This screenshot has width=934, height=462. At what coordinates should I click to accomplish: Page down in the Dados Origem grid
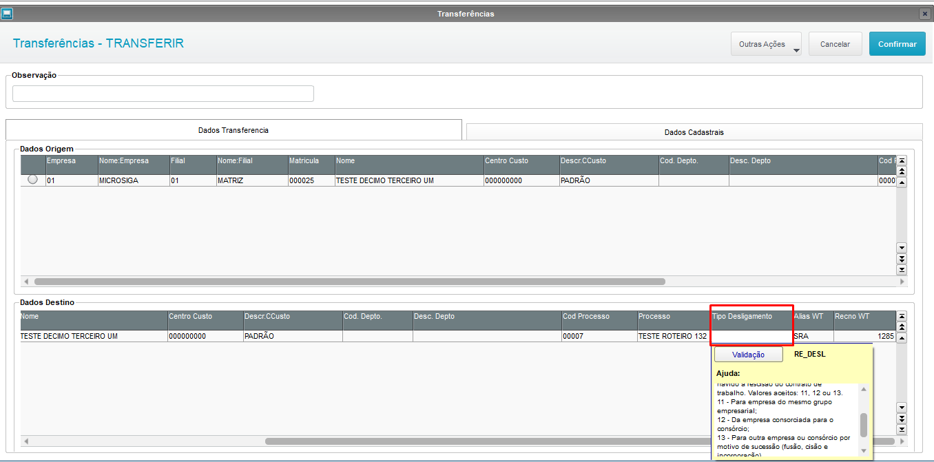click(902, 258)
